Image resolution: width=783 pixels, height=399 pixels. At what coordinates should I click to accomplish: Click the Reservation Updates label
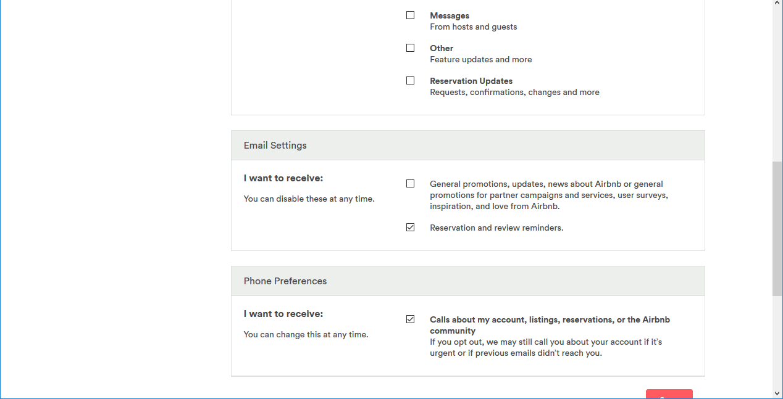[471, 81]
